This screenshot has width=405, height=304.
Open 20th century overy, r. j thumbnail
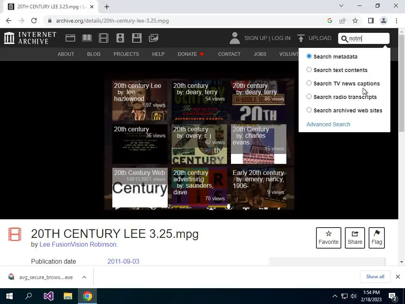coord(199,144)
